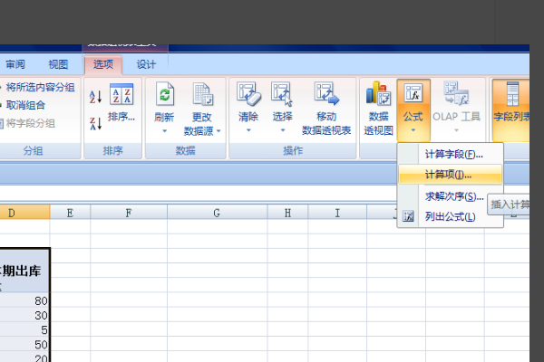This screenshot has width=544, height=362.
Task: Switch to the Design (设计) tab
Action: click(x=146, y=64)
